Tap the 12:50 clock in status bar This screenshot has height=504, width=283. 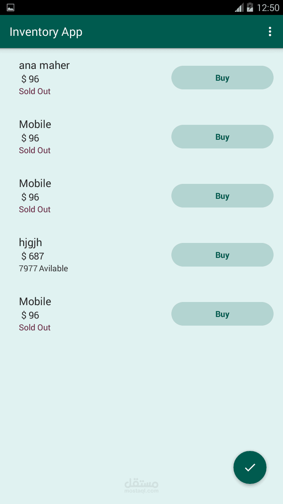(x=268, y=7)
